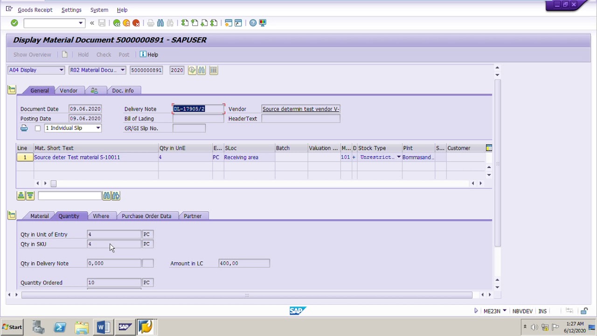
Task: Click the green Back icon
Action: coord(117,23)
